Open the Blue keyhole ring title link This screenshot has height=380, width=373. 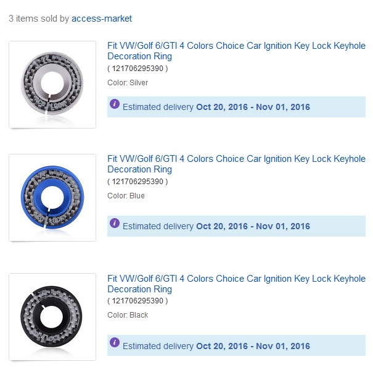pos(236,164)
